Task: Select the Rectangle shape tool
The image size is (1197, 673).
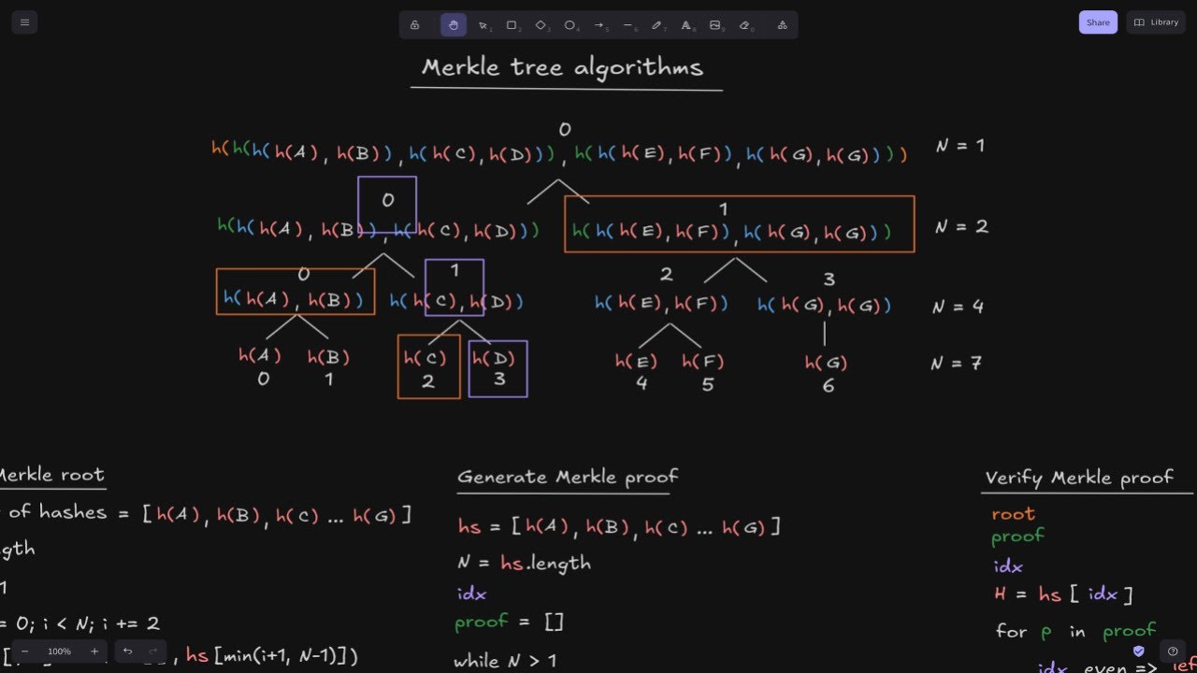Action: pos(512,25)
